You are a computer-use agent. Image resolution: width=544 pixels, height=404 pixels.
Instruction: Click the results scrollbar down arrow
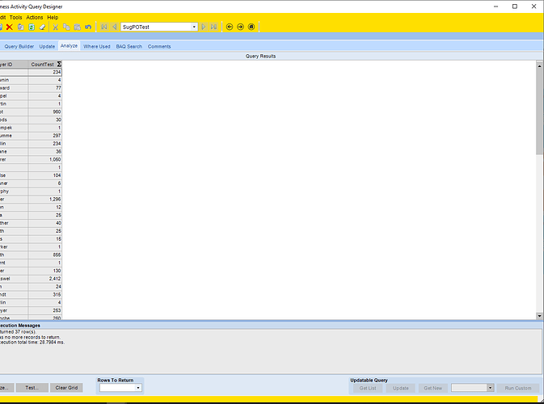[x=539, y=316]
